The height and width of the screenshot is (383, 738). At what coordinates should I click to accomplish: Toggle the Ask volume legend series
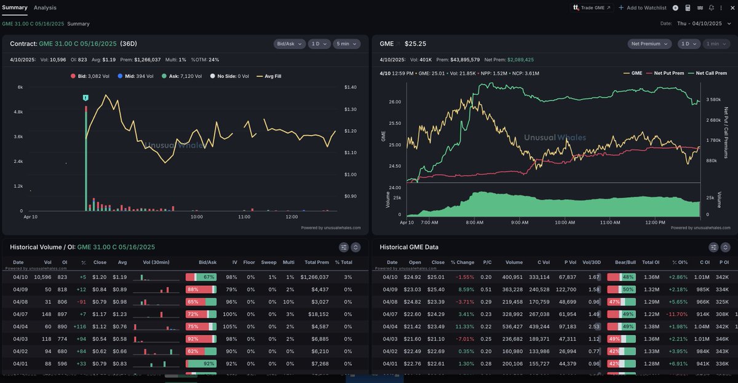click(x=181, y=76)
